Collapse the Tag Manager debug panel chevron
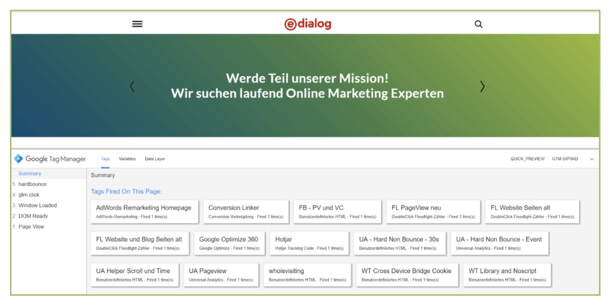The image size is (612, 303). point(592,160)
